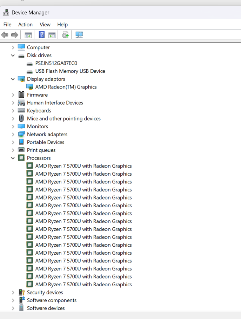This screenshot has width=241, height=319.
Task: Select USB Flash Memory USB Device
Action: [x=70, y=71]
